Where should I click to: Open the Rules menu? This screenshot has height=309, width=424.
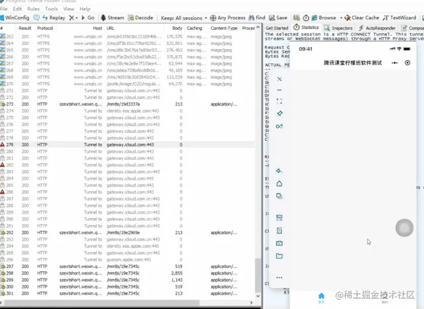(33, 9)
